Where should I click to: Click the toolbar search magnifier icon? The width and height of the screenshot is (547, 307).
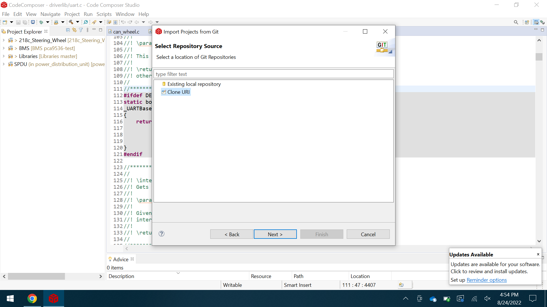pos(516,22)
